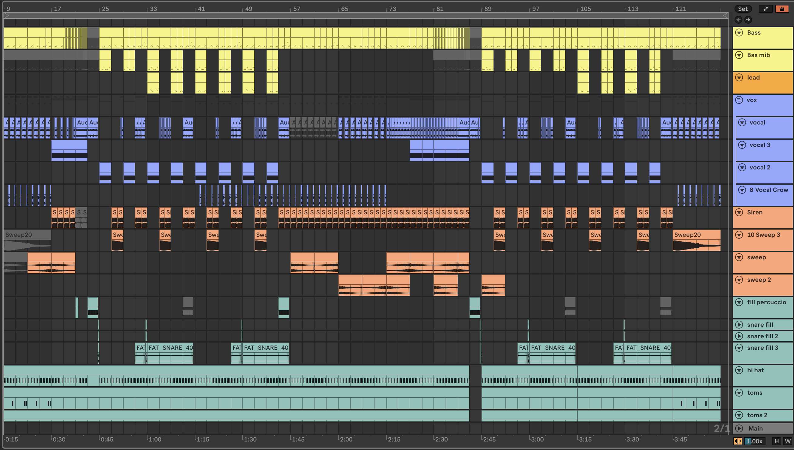Toggle the orange lock envelopes button
This screenshot has height=450, width=794.
tap(782, 9)
